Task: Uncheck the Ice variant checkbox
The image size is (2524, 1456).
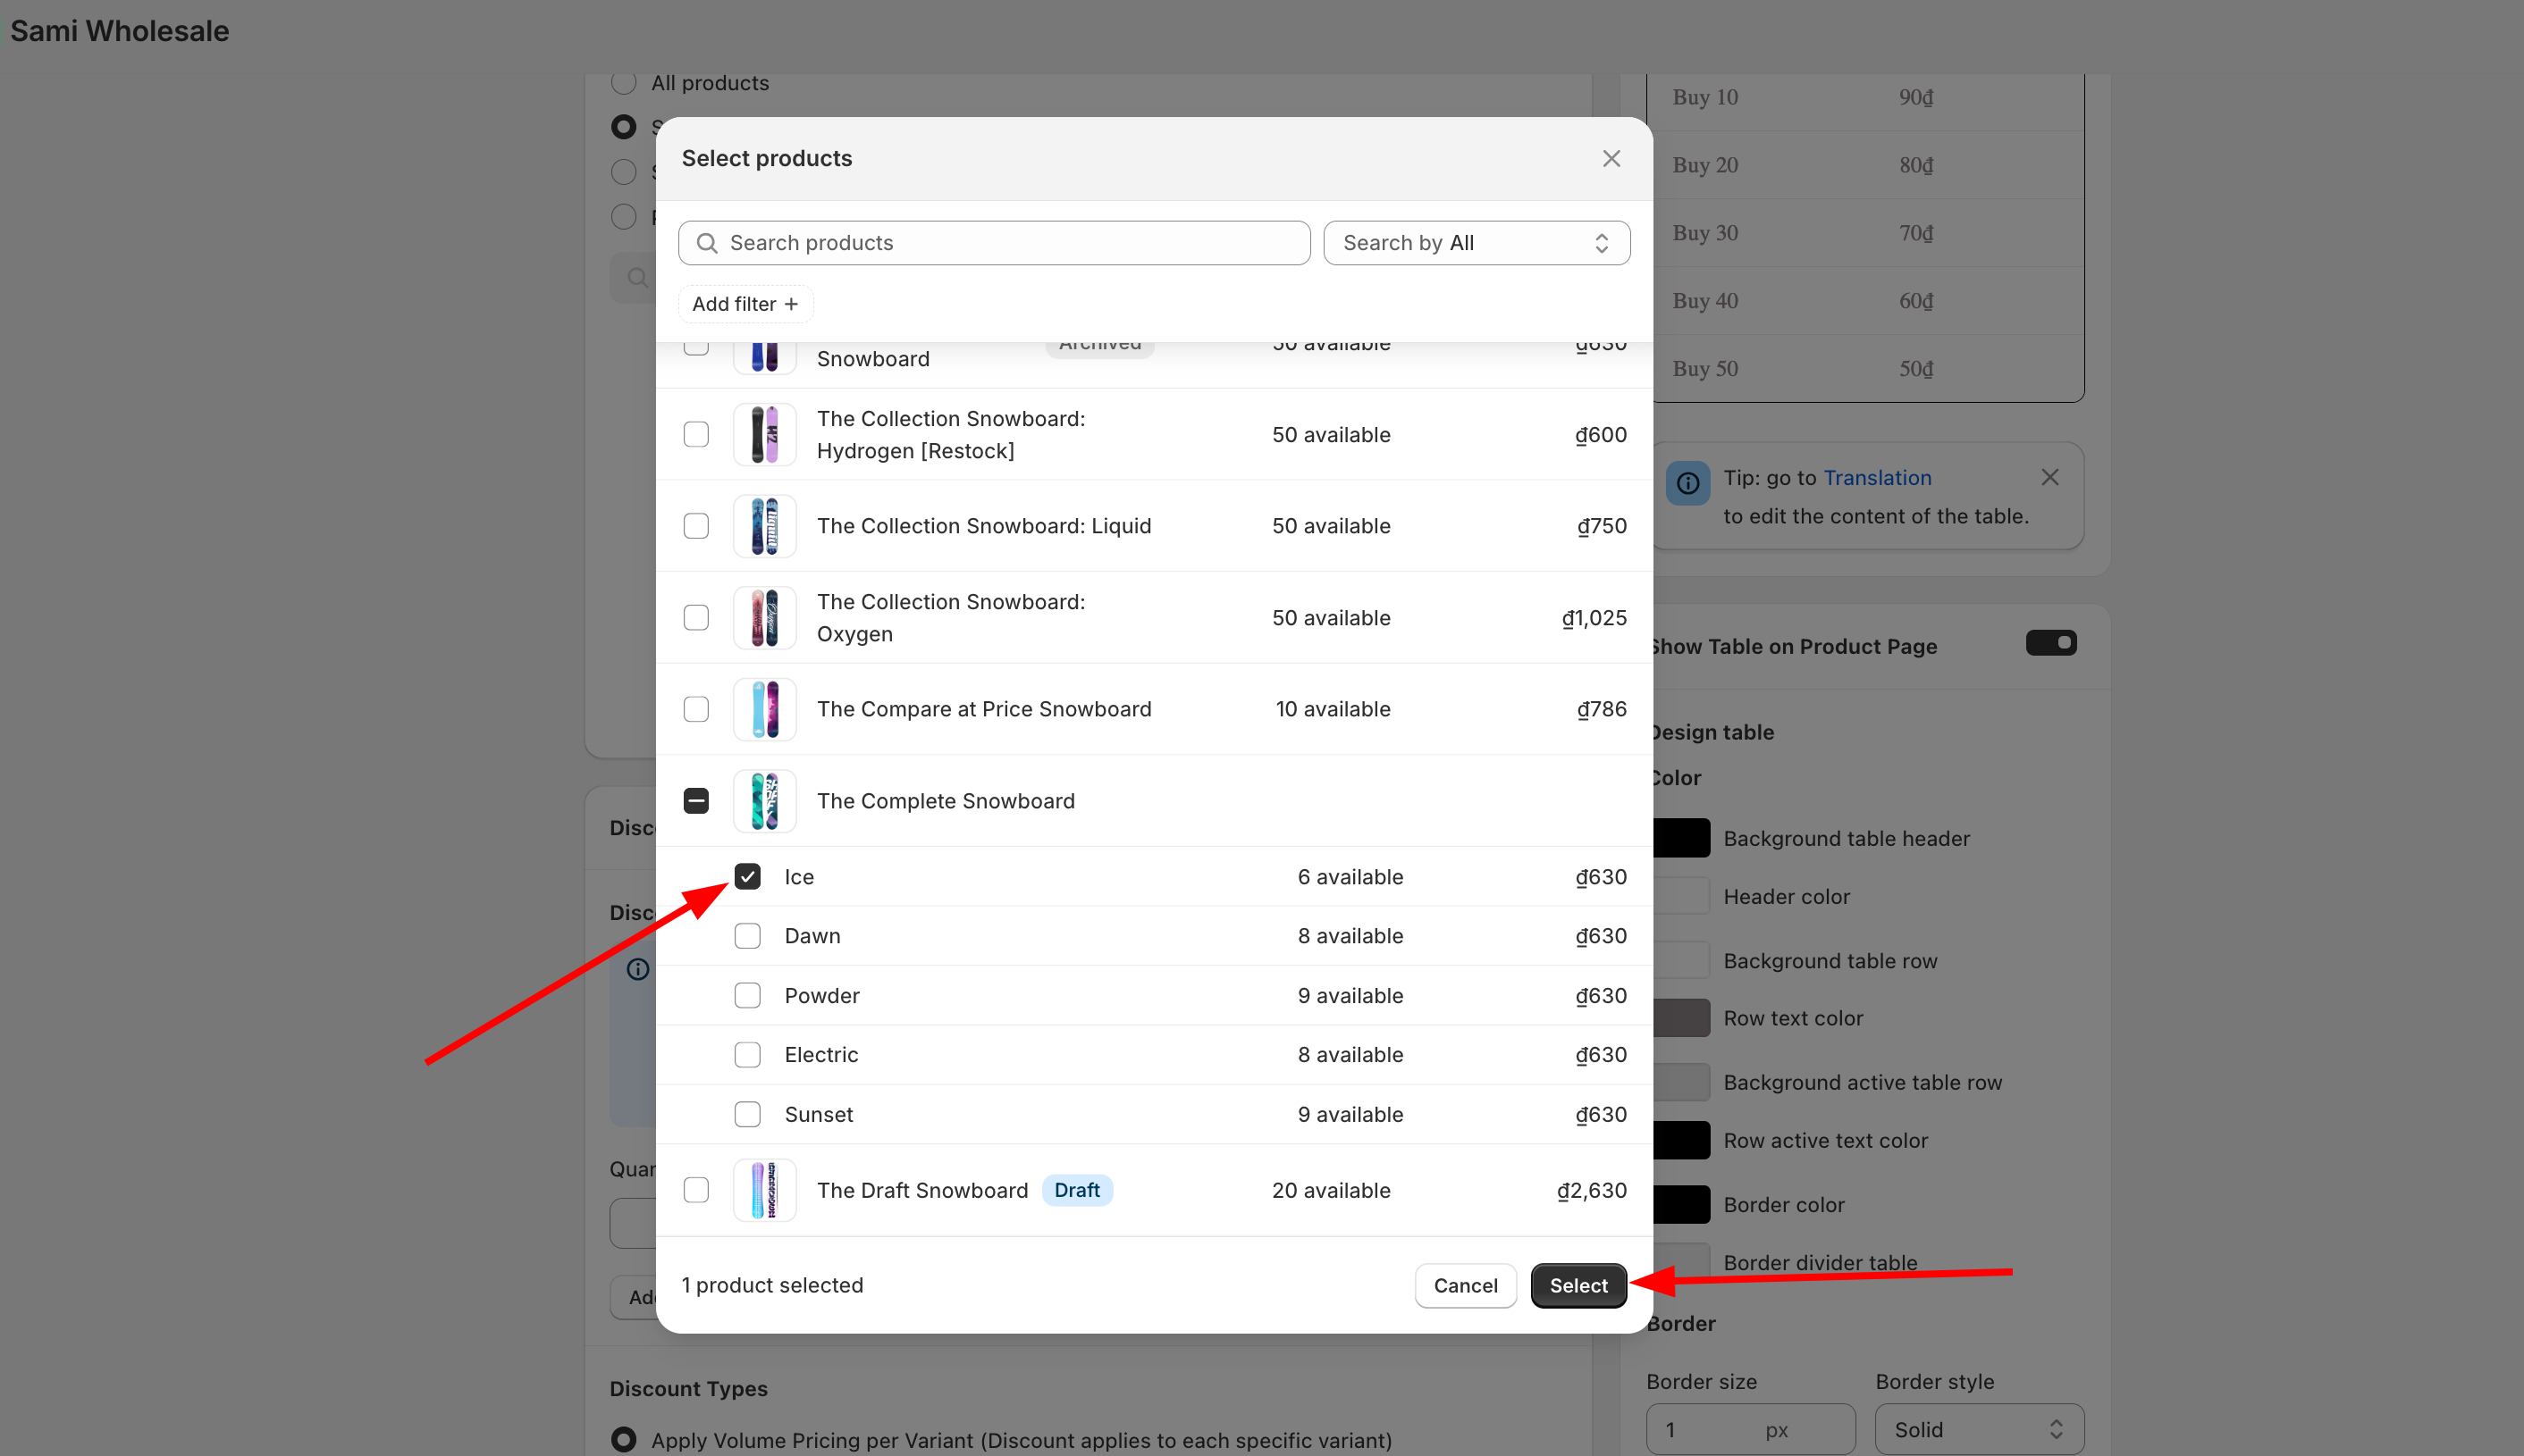Action: point(747,877)
